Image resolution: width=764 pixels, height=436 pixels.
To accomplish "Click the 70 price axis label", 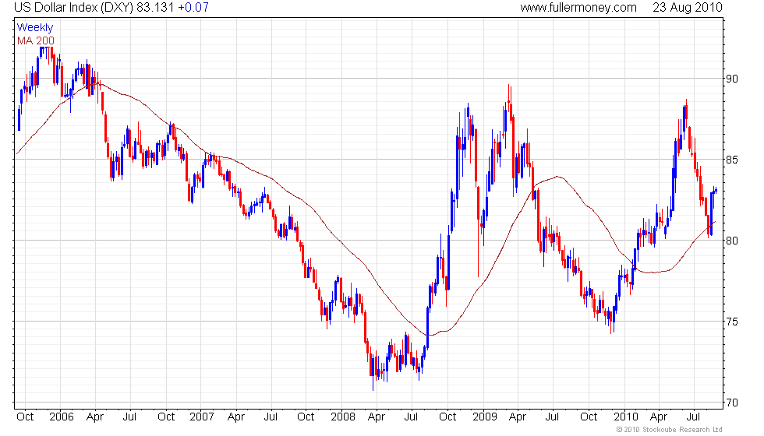I will click(x=732, y=403).
